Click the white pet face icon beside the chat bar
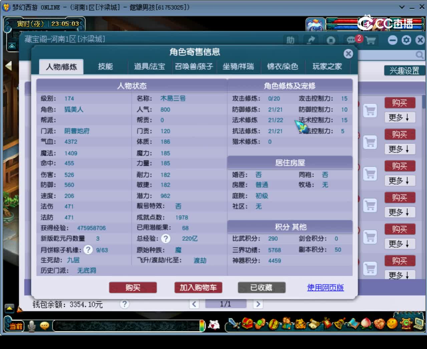 pyautogui.click(x=214, y=324)
